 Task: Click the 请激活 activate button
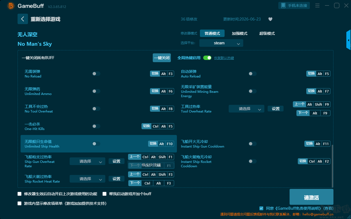point(312,197)
